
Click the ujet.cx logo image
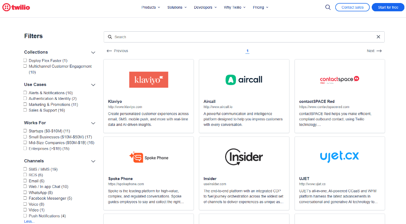(339, 156)
